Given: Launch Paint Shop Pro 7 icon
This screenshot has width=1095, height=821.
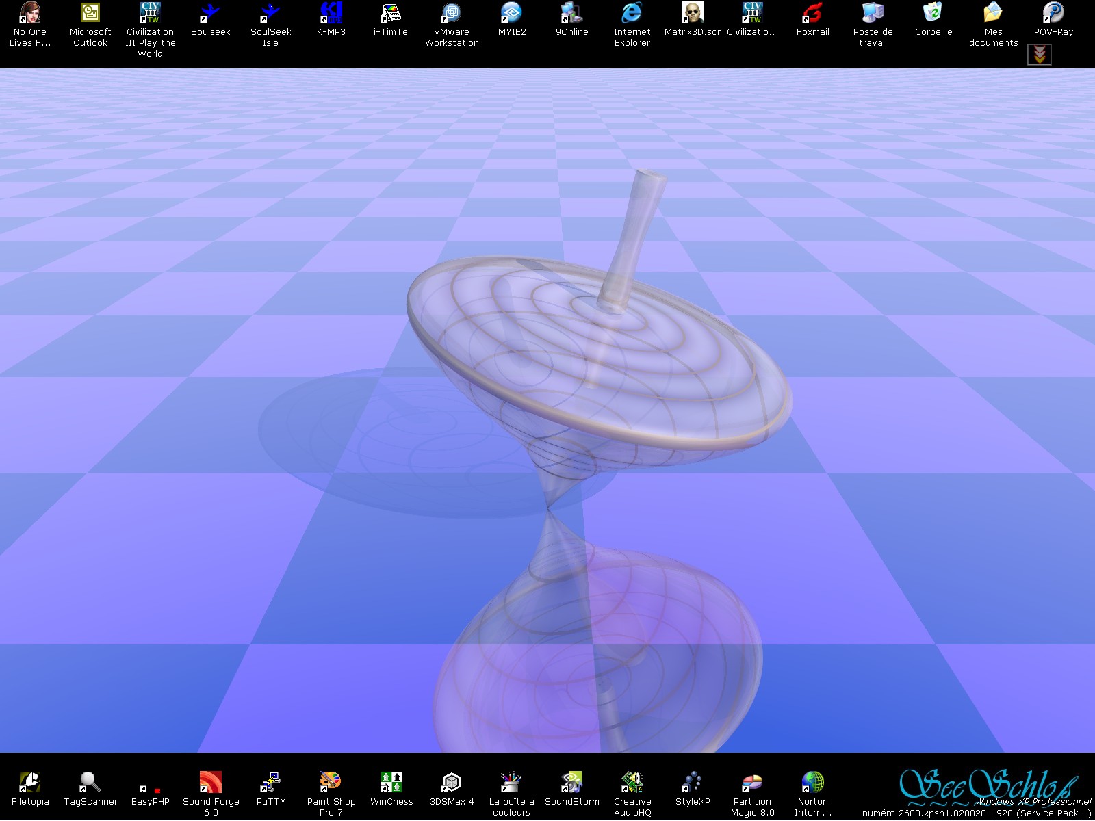Looking at the screenshot, I should [331, 782].
